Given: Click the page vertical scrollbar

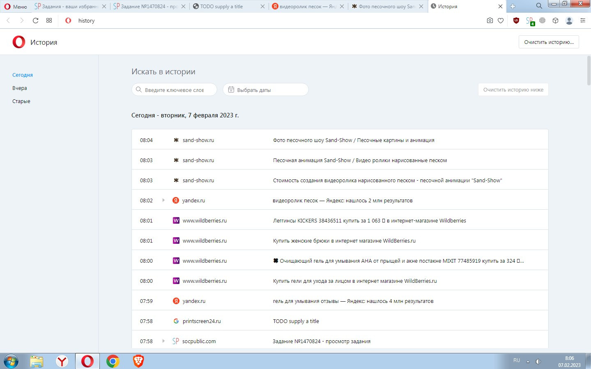Looking at the screenshot, I should click(x=589, y=71).
